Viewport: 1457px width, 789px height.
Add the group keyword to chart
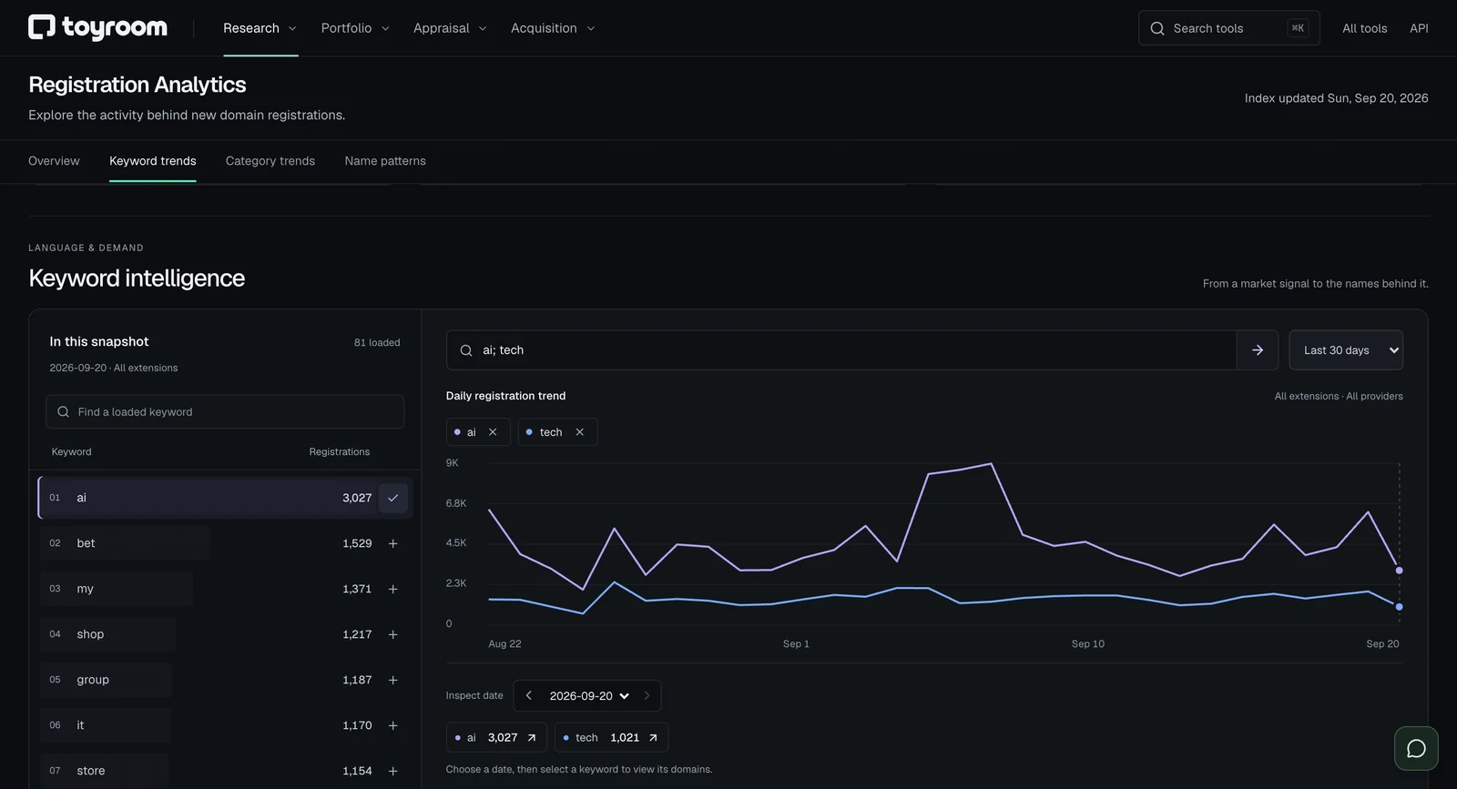393,680
